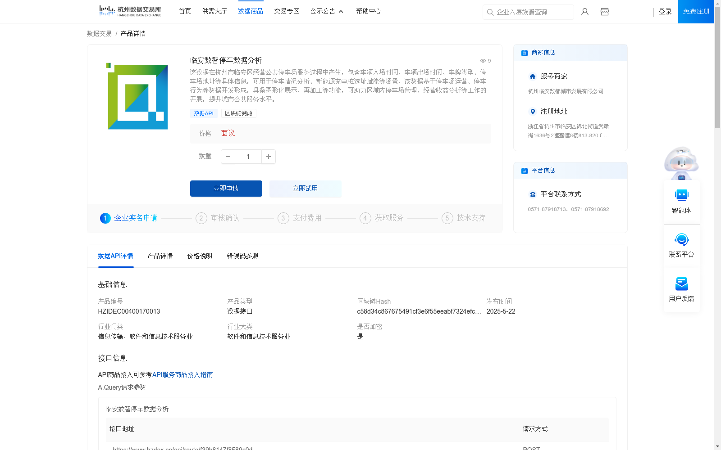Click the 服务商家 home icon
The height and width of the screenshot is (450, 721).
533,76
